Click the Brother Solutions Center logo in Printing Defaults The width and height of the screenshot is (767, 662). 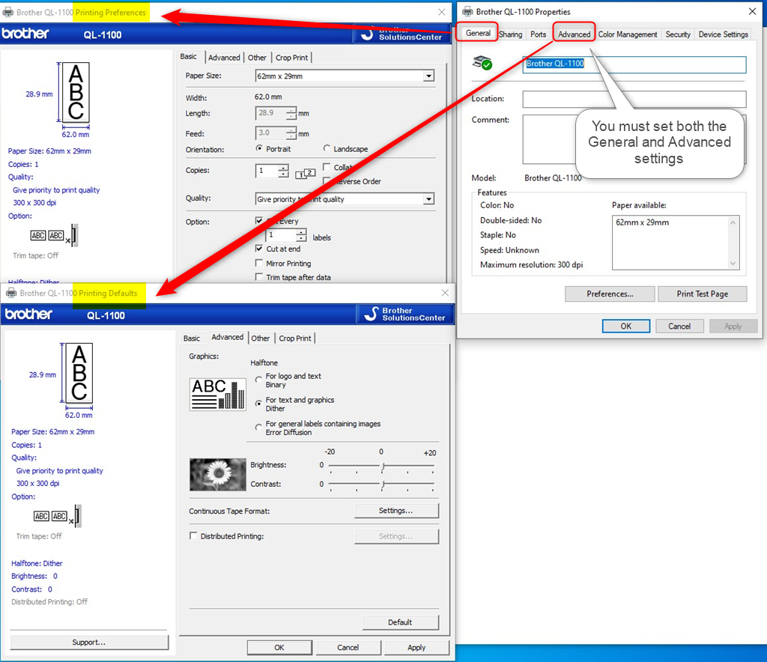pyautogui.click(x=405, y=314)
